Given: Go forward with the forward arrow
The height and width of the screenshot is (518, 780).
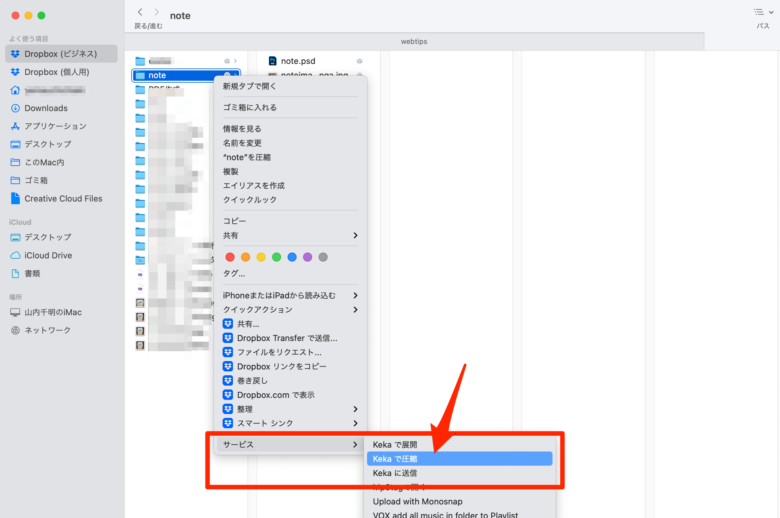Looking at the screenshot, I should pos(157,12).
